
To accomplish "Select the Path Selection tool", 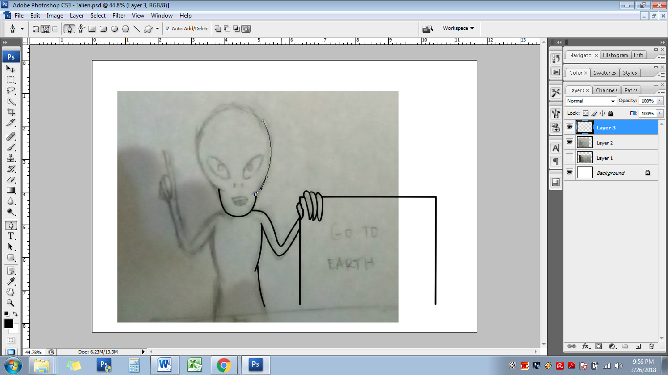I will tap(11, 247).
